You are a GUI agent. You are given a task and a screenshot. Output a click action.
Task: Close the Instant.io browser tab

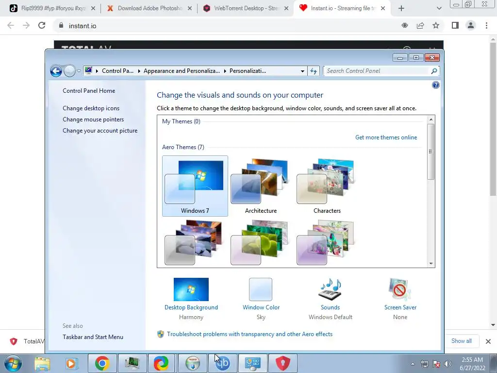pyautogui.click(x=383, y=9)
